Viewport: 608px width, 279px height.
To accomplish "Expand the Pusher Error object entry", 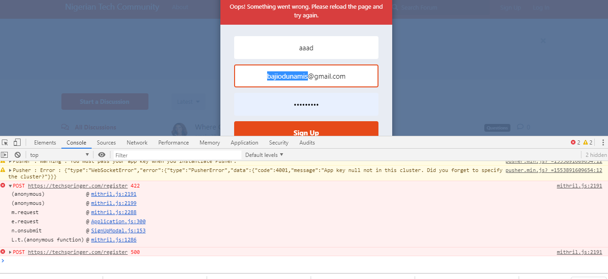I will [10, 170].
